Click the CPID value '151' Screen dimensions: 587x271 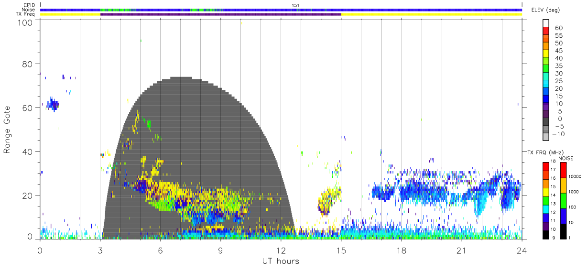pos(295,5)
